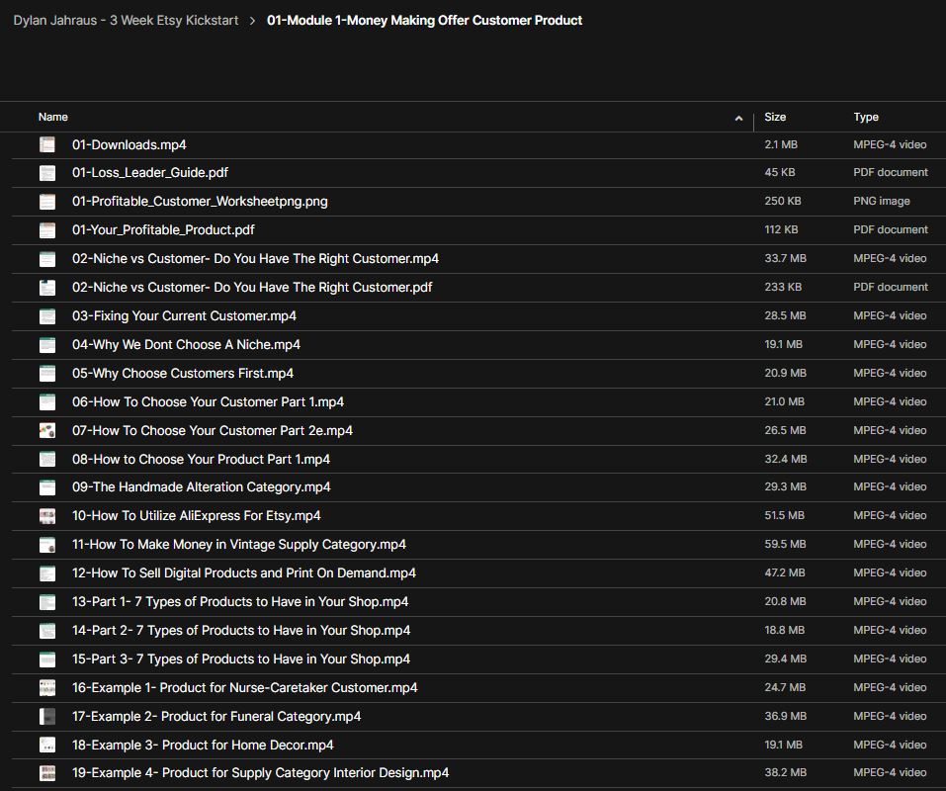946x791 pixels.
Task: Click the 10-AliExpress For Etsy video icon
Action: [x=47, y=516]
